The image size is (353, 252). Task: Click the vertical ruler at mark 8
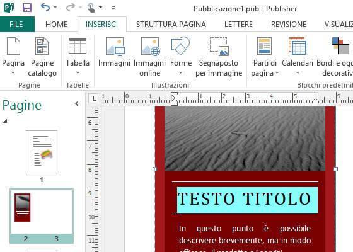[x=90, y=169]
